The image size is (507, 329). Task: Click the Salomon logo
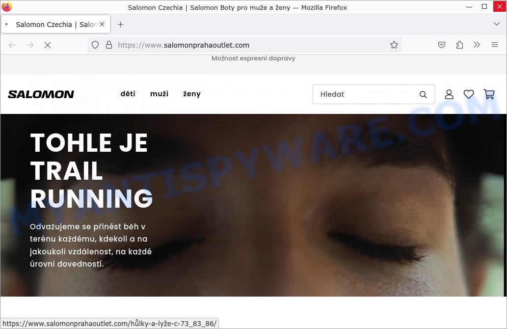click(x=41, y=94)
